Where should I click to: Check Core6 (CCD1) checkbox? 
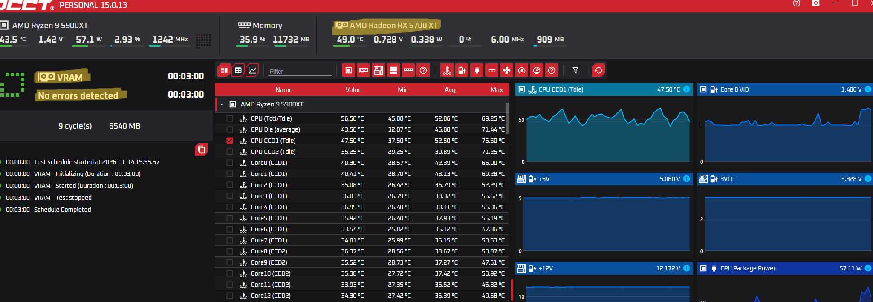pyautogui.click(x=230, y=229)
